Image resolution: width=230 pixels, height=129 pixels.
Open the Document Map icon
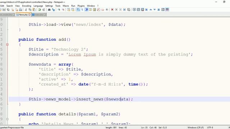pyautogui.click(x=95, y=10)
